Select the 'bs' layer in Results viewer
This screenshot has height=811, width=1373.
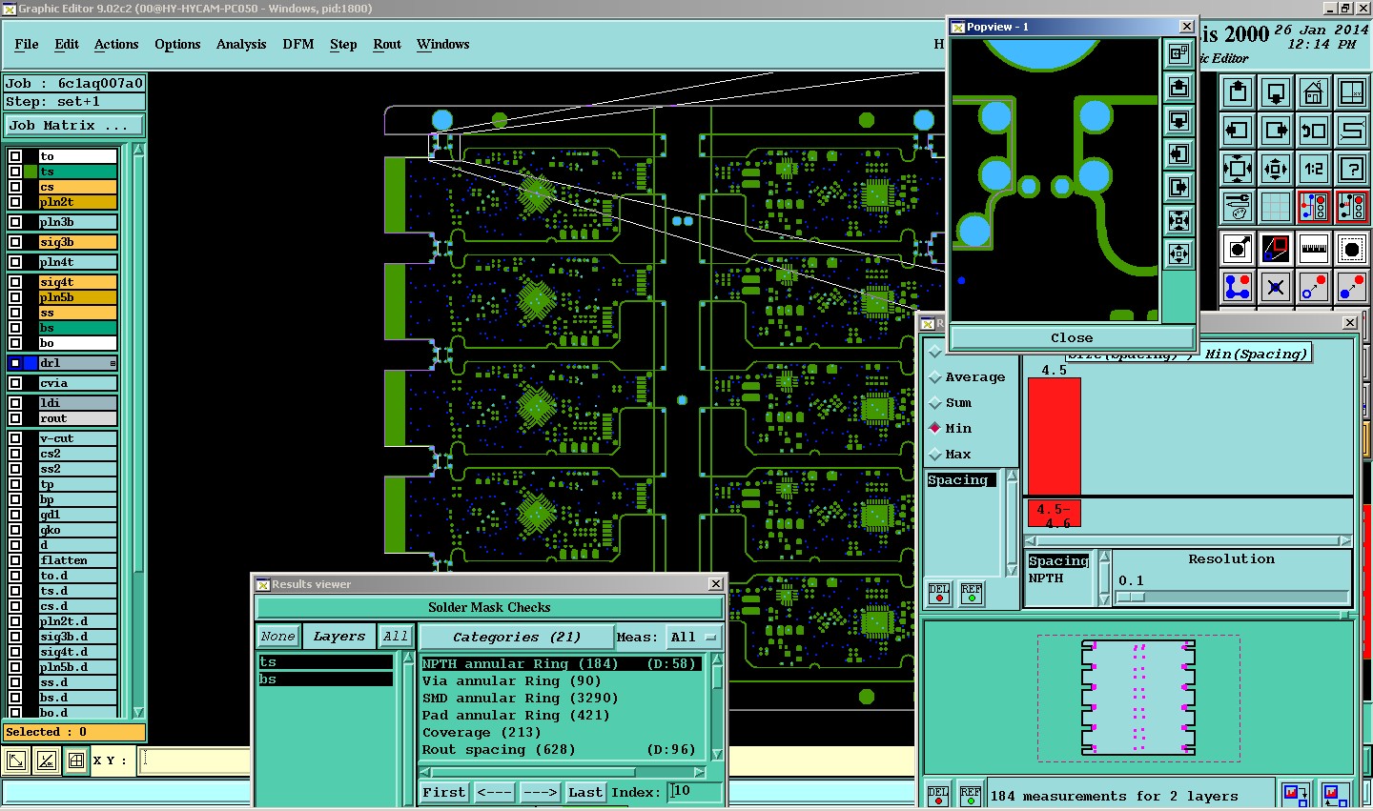coord(325,679)
